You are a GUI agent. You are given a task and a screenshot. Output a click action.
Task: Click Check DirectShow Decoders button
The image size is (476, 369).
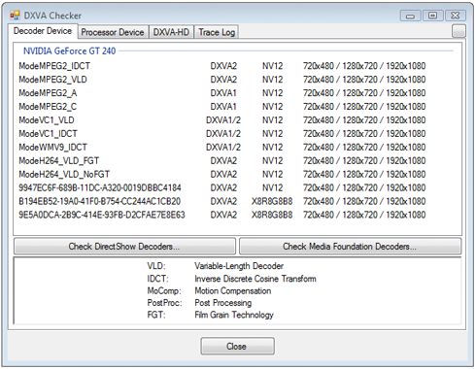pyautogui.click(x=124, y=247)
